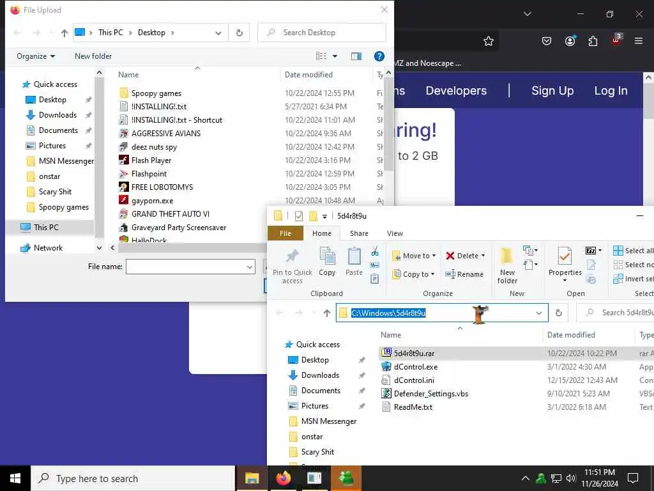Open the Firefox extensions puzzle icon

593,41
